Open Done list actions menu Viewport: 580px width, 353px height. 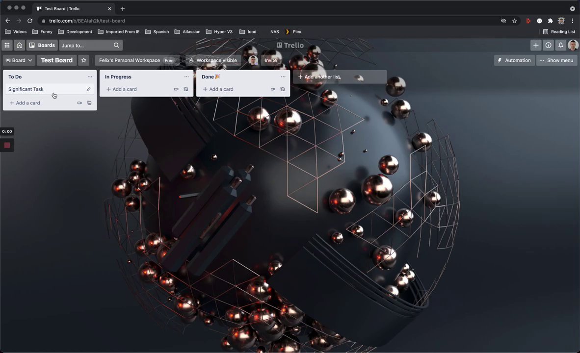pyautogui.click(x=283, y=76)
